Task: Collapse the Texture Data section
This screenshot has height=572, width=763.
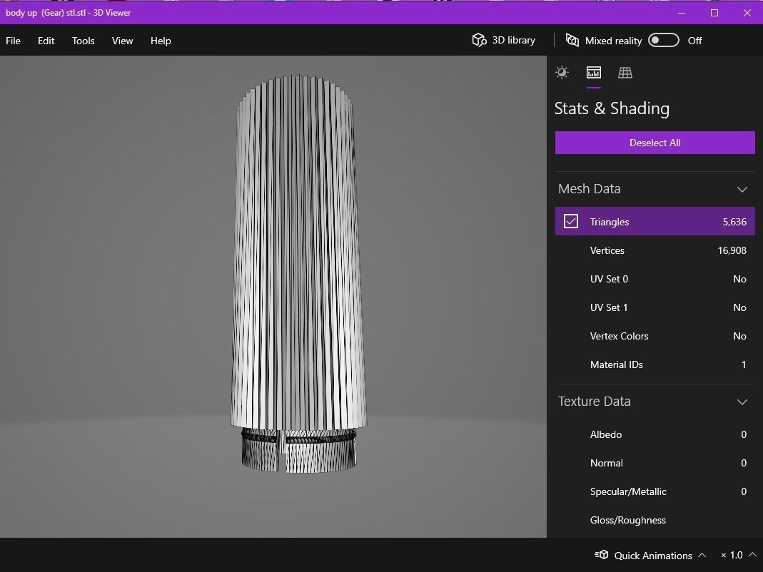Action: pyautogui.click(x=742, y=402)
